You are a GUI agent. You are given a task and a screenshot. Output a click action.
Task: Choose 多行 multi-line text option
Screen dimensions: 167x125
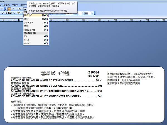pos(36,19)
